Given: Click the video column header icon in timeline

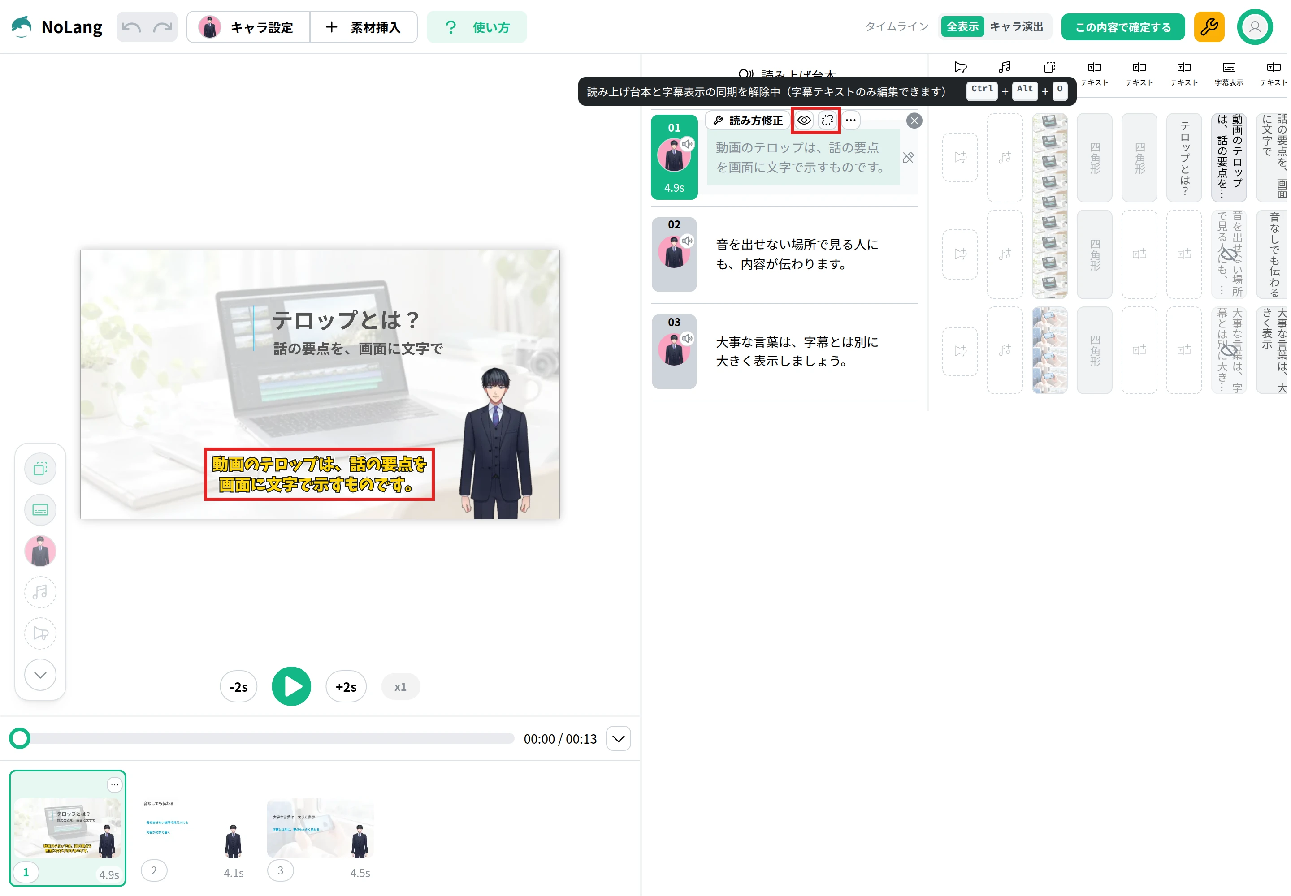Looking at the screenshot, I should pyautogui.click(x=960, y=67).
